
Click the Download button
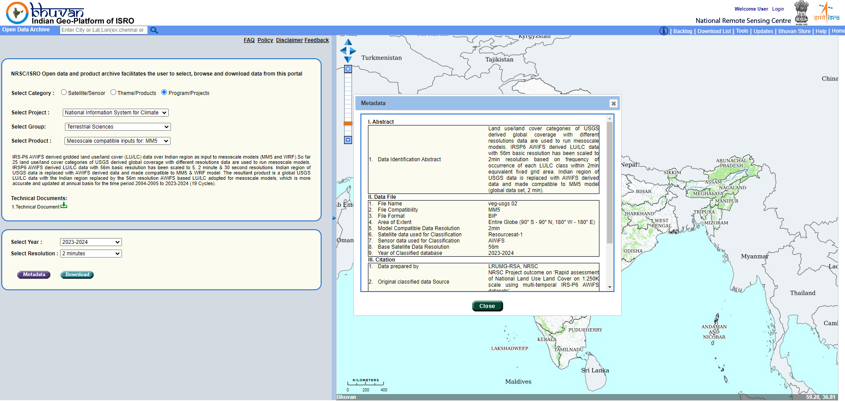77,275
